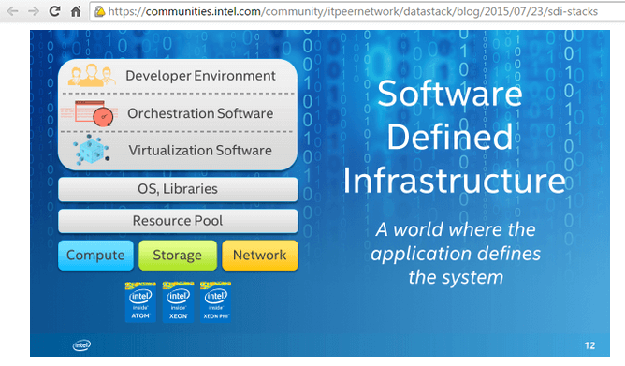Screen dimensions: 625x366
Task: Click the Resource Pool bar
Action: click(x=178, y=221)
